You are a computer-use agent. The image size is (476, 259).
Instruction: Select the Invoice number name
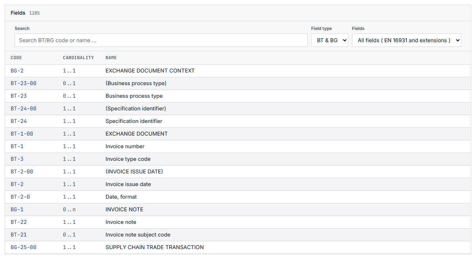tap(125, 146)
